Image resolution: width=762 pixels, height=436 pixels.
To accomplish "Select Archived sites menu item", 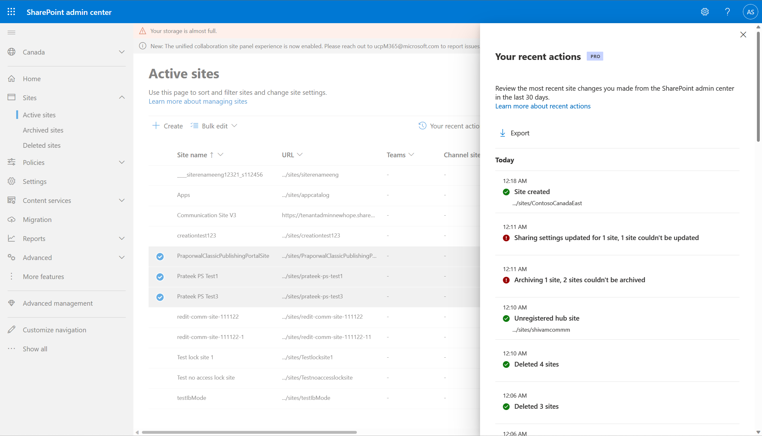I will pos(43,130).
